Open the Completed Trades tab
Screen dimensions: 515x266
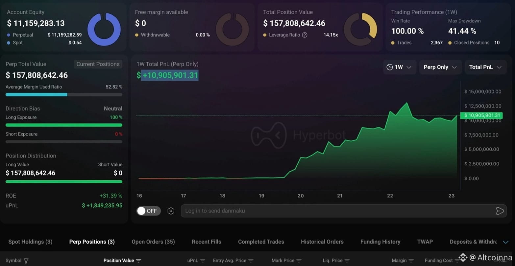click(261, 242)
